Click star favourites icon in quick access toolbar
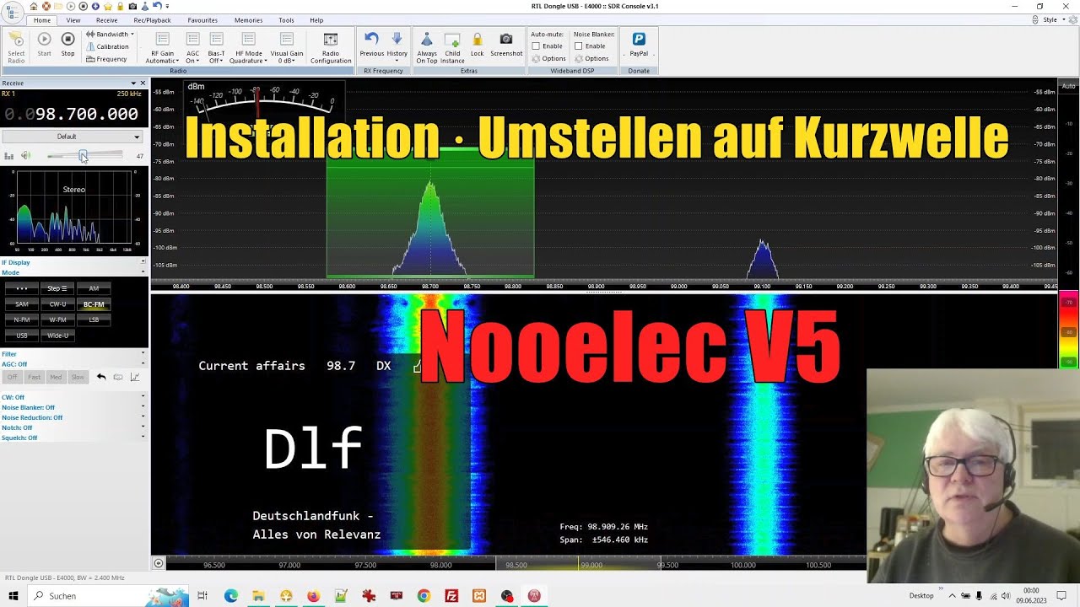The height and width of the screenshot is (607, 1080). coord(108,6)
